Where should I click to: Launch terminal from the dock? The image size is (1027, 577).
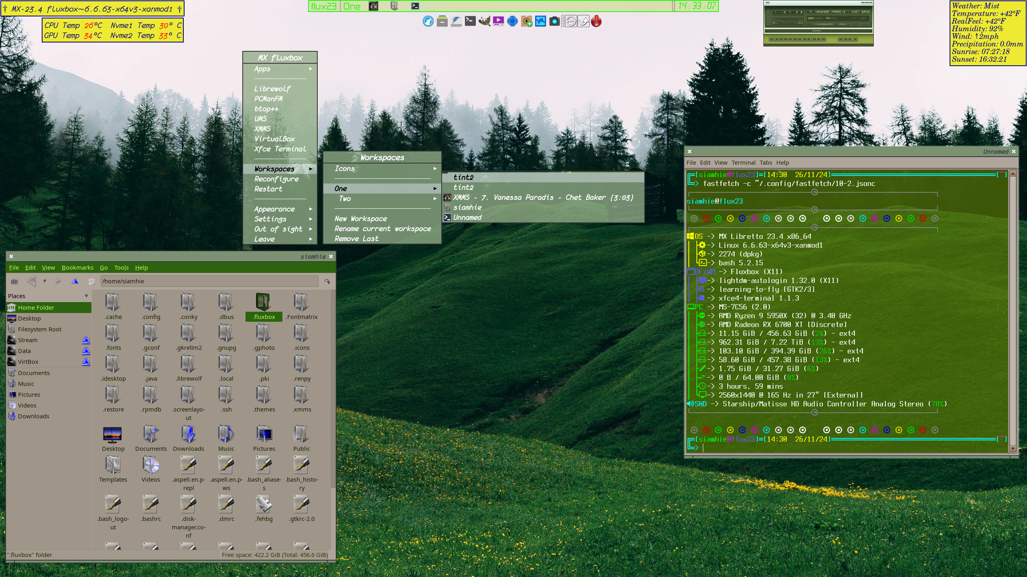click(x=470, y=21)
